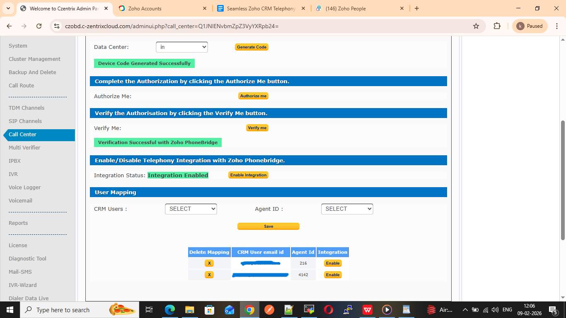Open IVR in the sidebar menu
This screenshot has width=566, height=318.
[x=13, y=174]
